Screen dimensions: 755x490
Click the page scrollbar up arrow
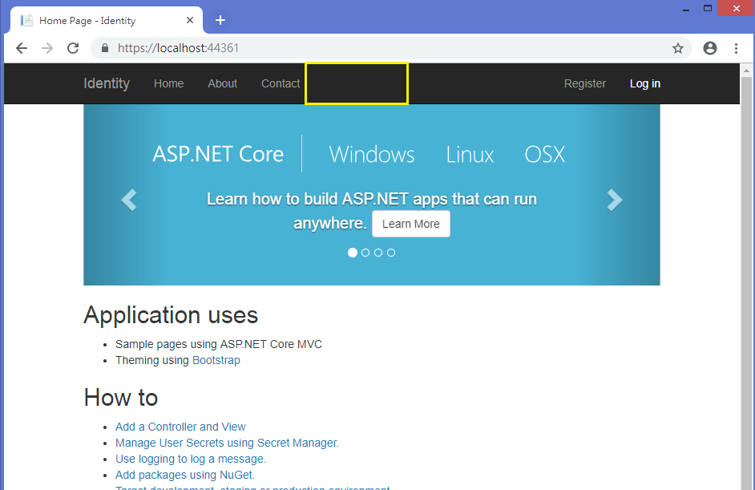click(746, 71)
